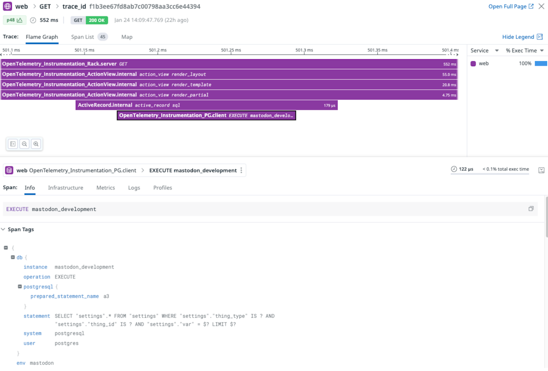Click the GET breadcrumb item
This screenshot has width=548, height=371.
(45, 6)
